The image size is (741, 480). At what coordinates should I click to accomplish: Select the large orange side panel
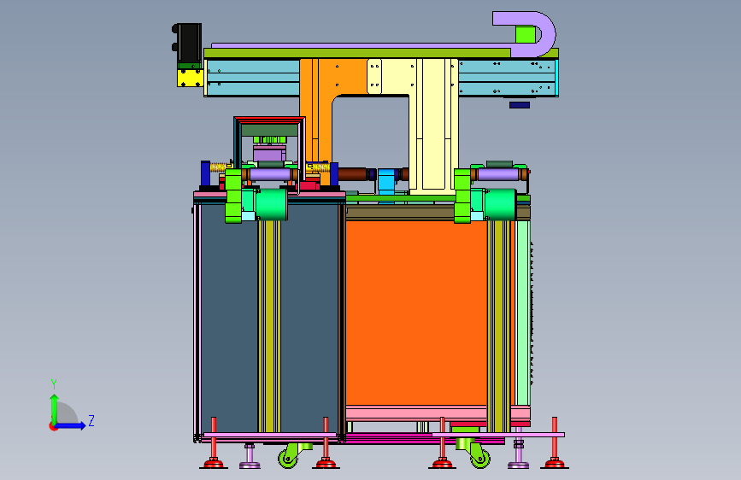point(416,313)
